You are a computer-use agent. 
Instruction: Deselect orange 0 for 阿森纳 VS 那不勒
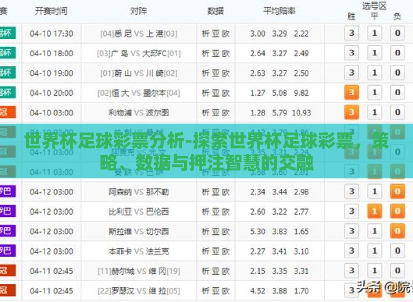(397, 192)
